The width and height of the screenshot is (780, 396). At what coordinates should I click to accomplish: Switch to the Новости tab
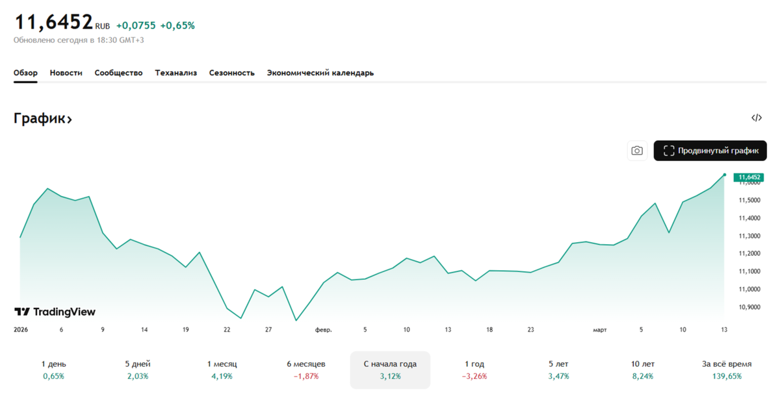pos(66,73)
